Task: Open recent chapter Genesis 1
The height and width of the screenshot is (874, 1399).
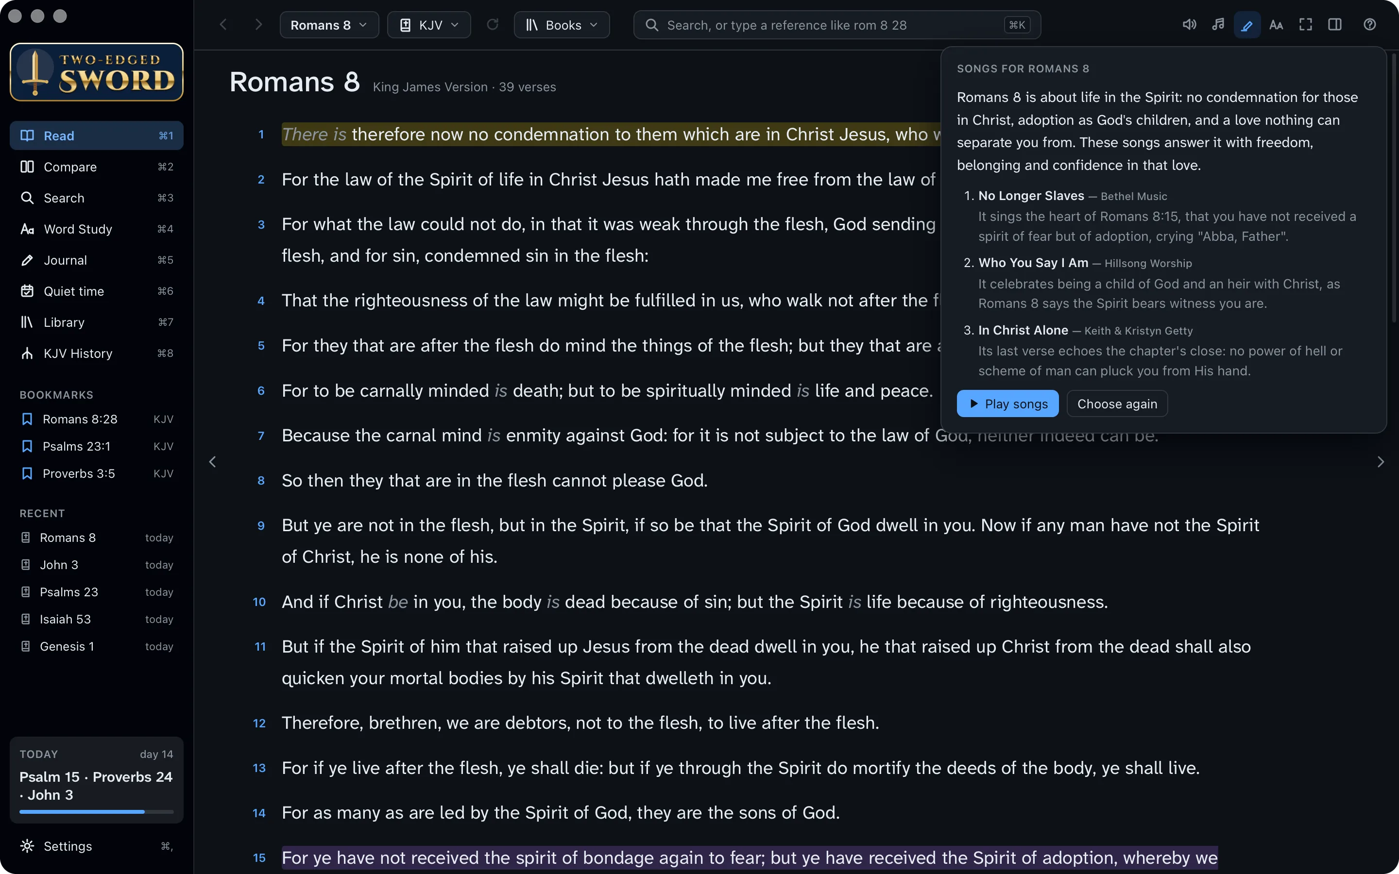Action: (97, 646)
